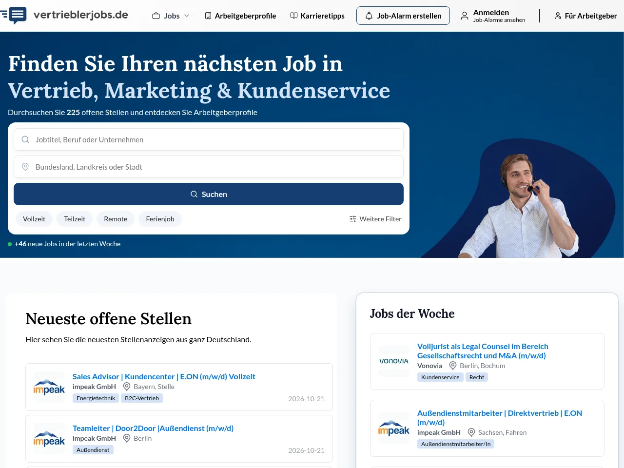Toggle the Remote filter chip

click(x=116, y=219)
